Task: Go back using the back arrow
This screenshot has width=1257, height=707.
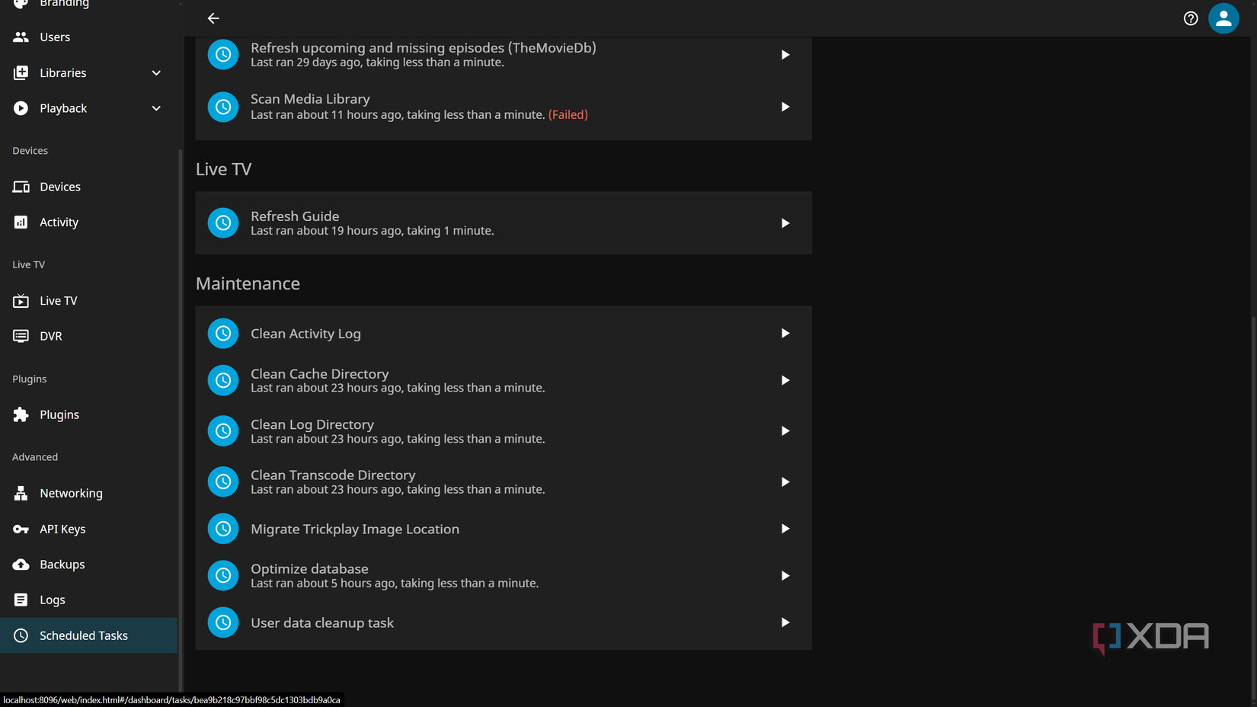Action: tap(213, 18)
